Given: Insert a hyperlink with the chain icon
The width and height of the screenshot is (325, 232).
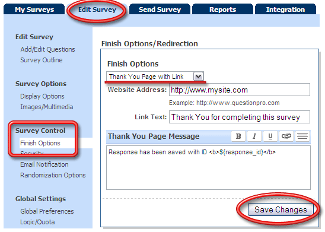Looking at the screenshot, I should (286, 136).
